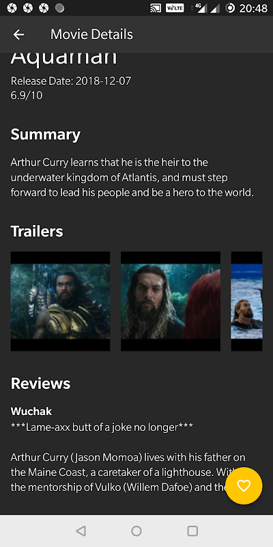Tap the Summary paragraph about Arthur Curry
The image size is (273, 547).
pyautogui.click(x=132, y=178)
